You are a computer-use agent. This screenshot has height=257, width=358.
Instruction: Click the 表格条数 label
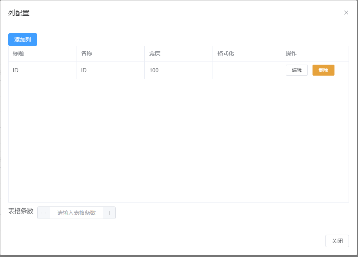coord(21,211)
